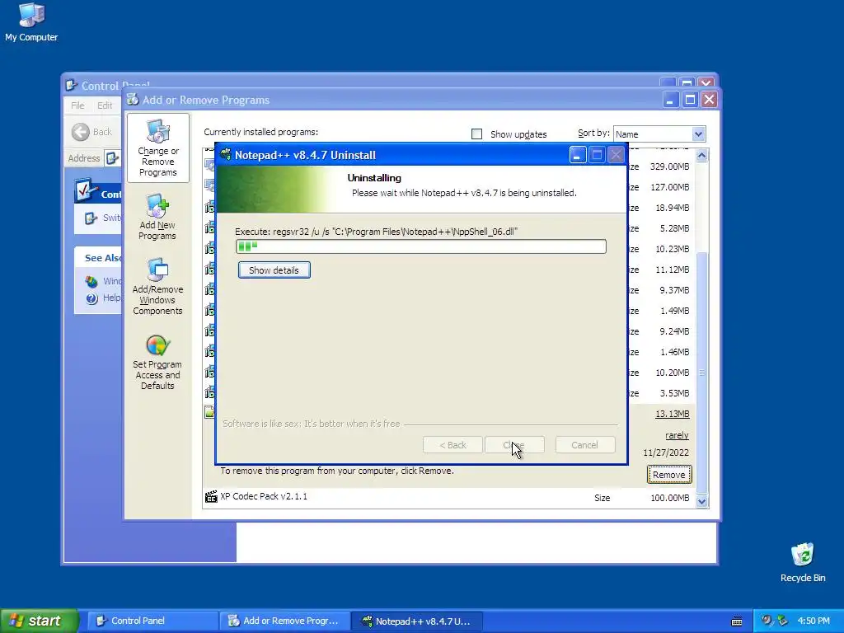Minimize the Notepad++ Uninstall window

tap(578, 155)
